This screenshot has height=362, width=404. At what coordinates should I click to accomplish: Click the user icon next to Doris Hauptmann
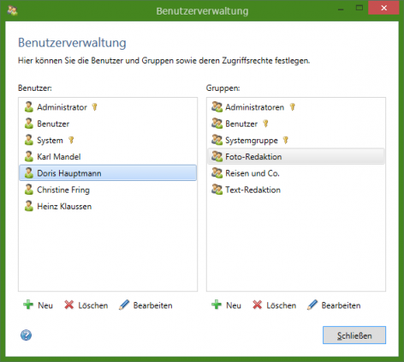point(29,173)
